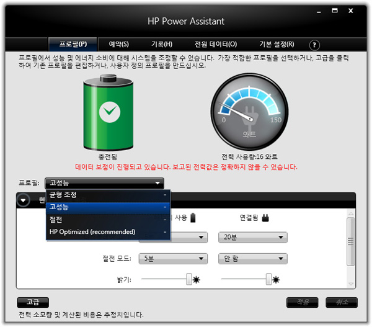Click the 전력 사용량:16 와트 text
372x327 pixels.
[x=249, y=157]
